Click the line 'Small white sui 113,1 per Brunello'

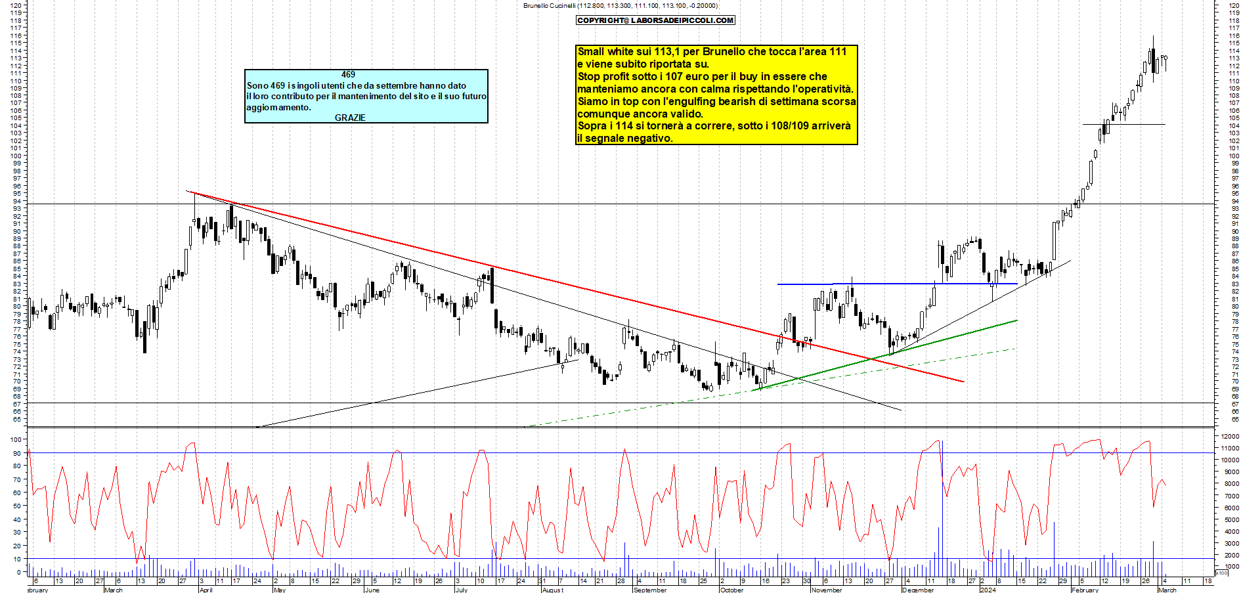point(712,51)
